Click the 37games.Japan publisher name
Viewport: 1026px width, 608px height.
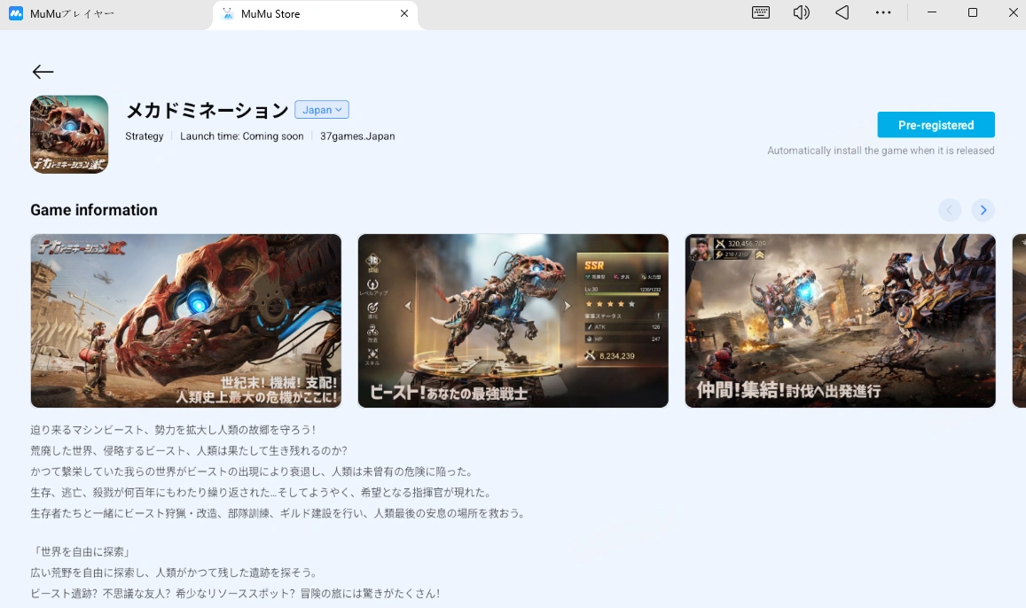(357, 136)
